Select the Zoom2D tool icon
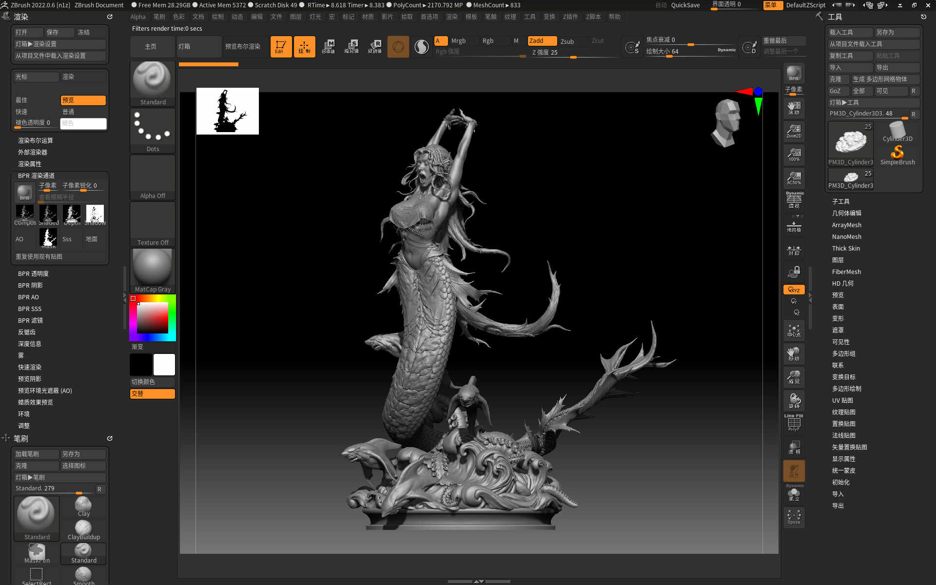The image size is (936, 585). [794, 131]
